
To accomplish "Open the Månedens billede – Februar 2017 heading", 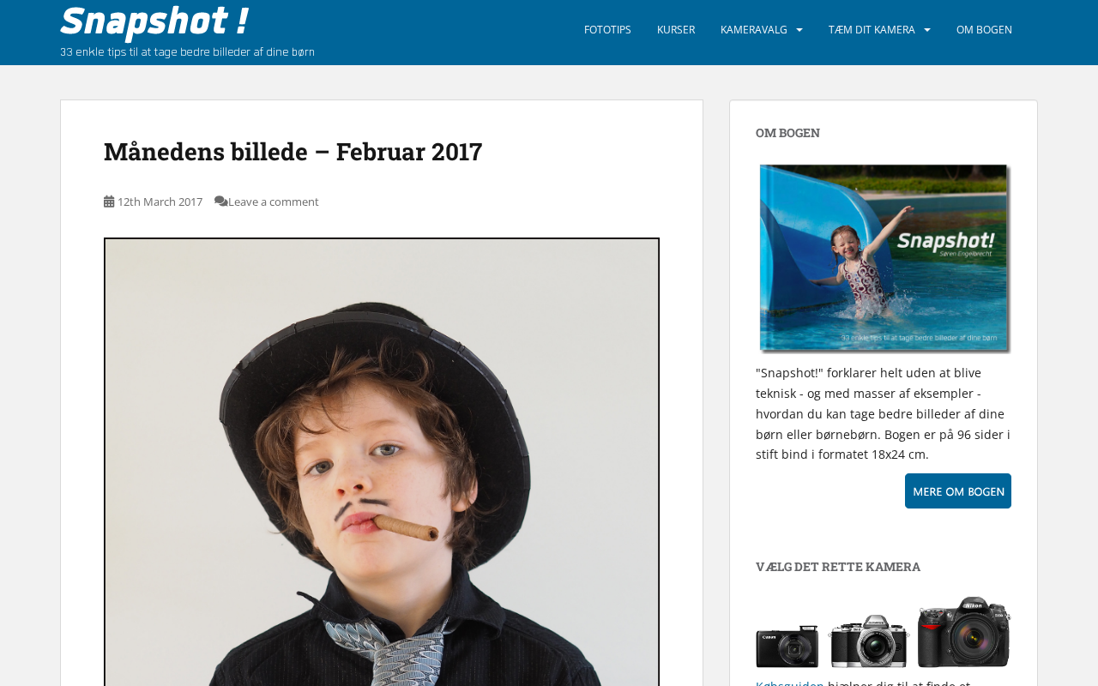I will click(x=293, y=151).
